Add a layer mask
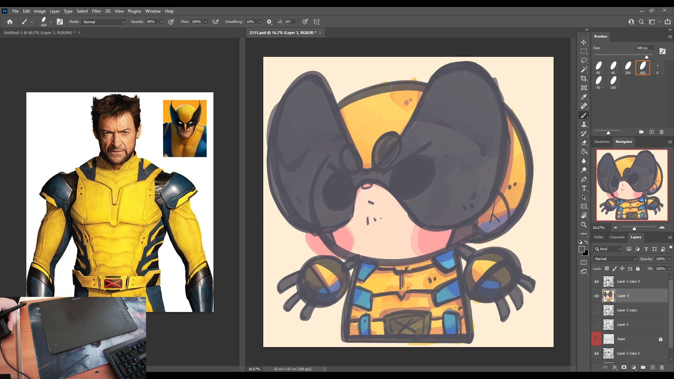674x379 pixels. point(624,367)
